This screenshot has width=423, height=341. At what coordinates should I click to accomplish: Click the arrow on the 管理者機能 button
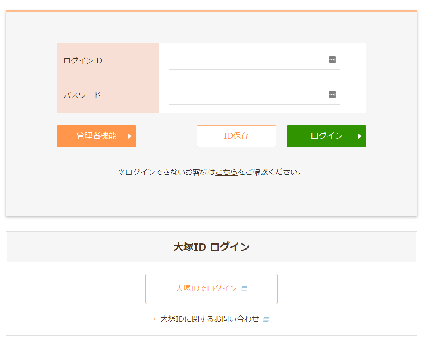[x=129, y=136]
